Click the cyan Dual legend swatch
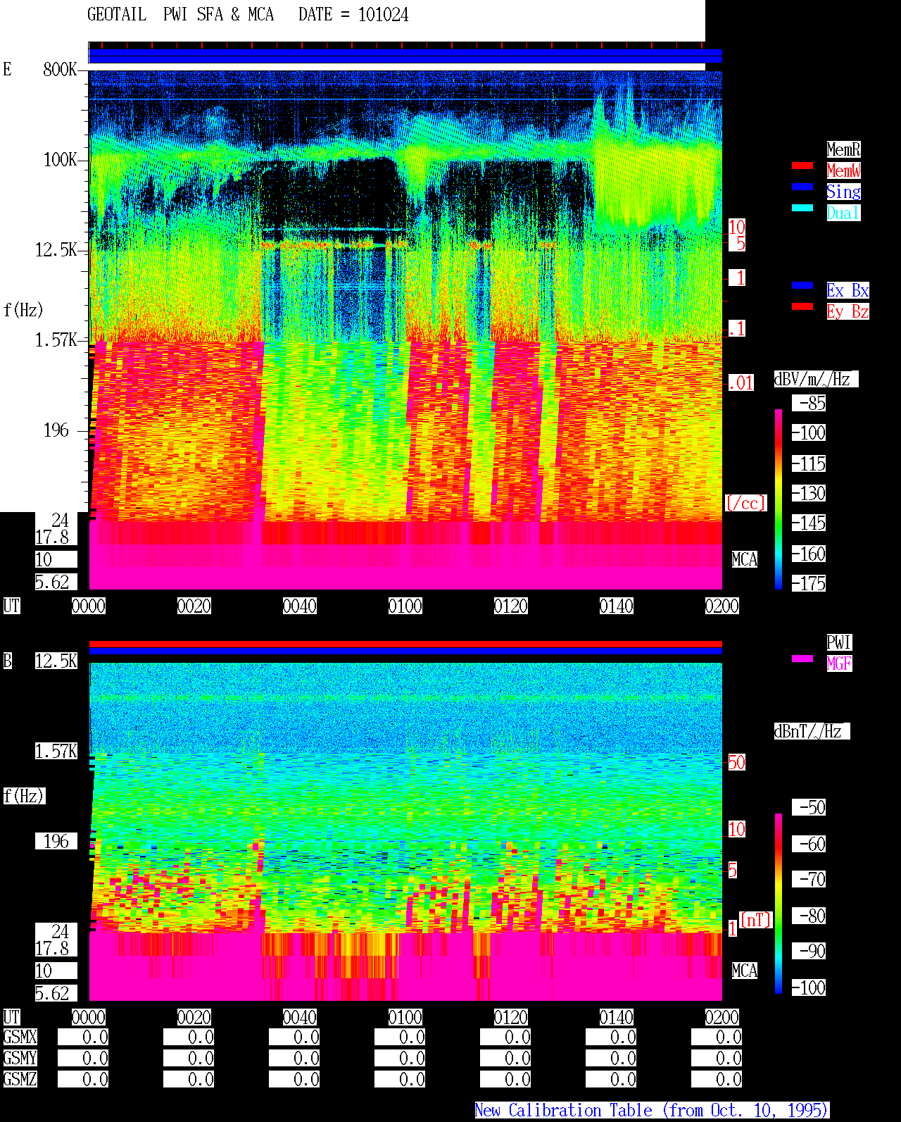 (x=802, y=208)
